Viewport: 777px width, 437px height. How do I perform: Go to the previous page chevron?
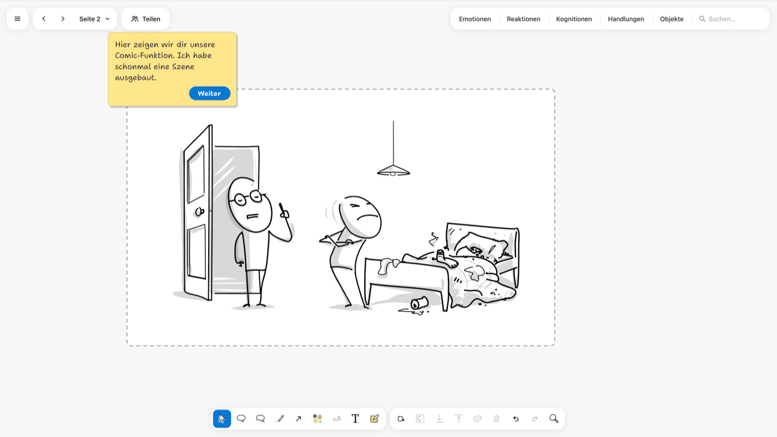(x=44, y=19)
